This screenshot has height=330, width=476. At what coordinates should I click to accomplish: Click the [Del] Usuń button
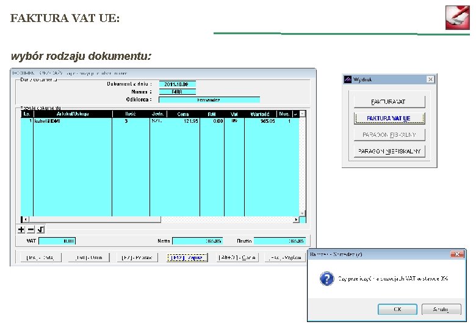pos(89,258)
